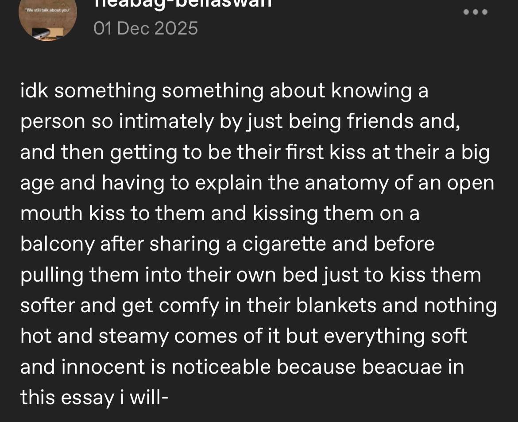Click the line starting with softer and get comfy
This screenshot has height=422, width=518.
click(259, 306)
